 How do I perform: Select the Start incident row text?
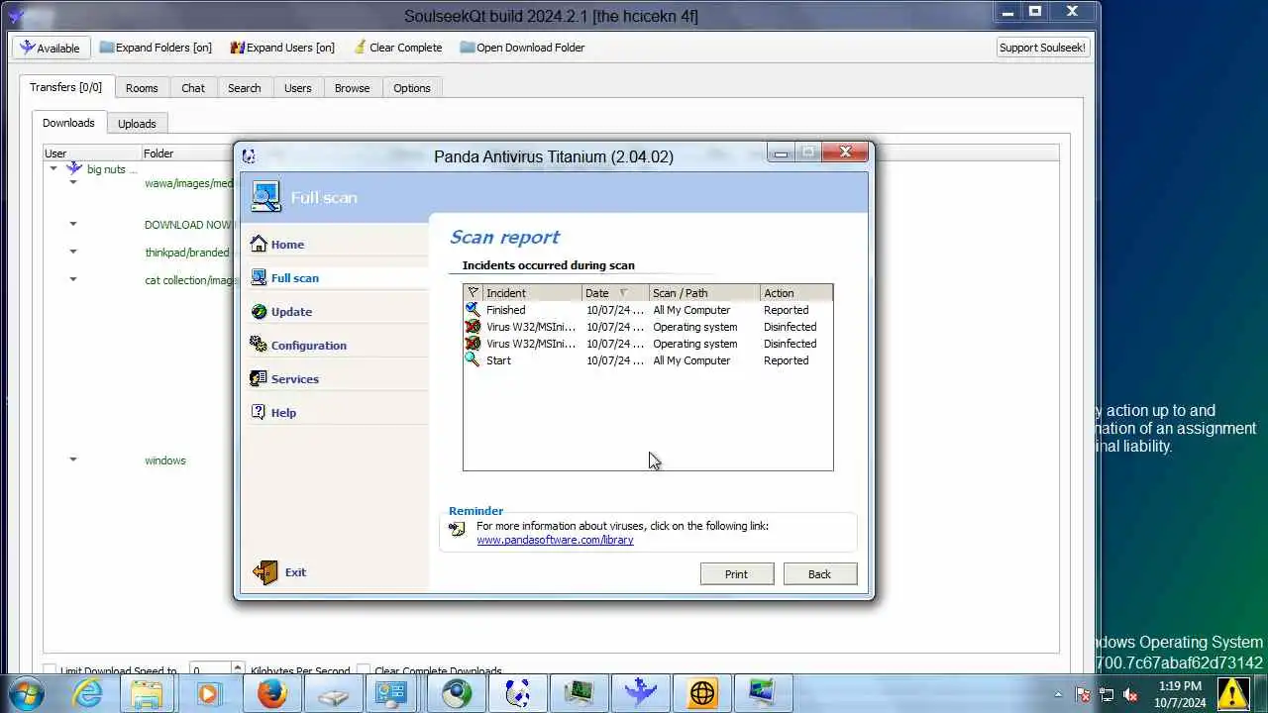pyautogui.click(x=498, y=360)
